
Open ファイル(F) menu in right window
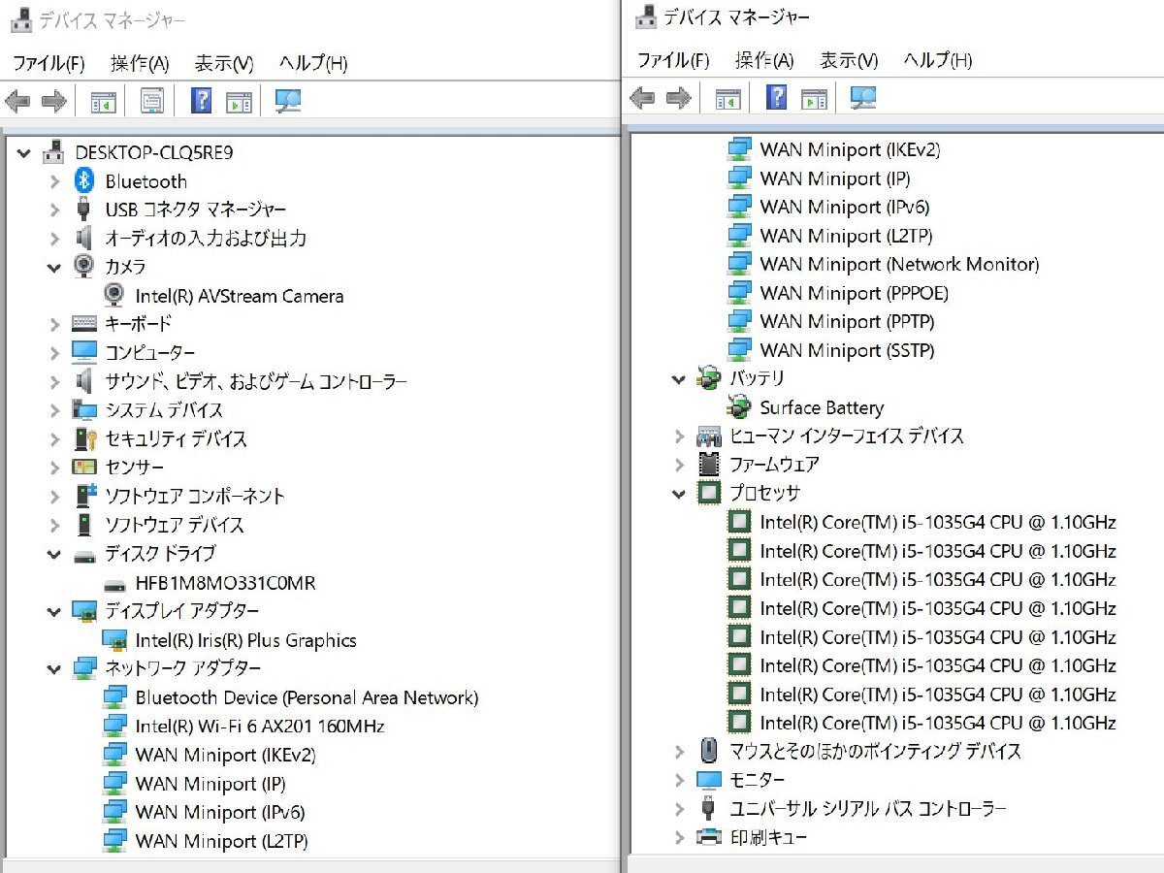coord(673,60)
